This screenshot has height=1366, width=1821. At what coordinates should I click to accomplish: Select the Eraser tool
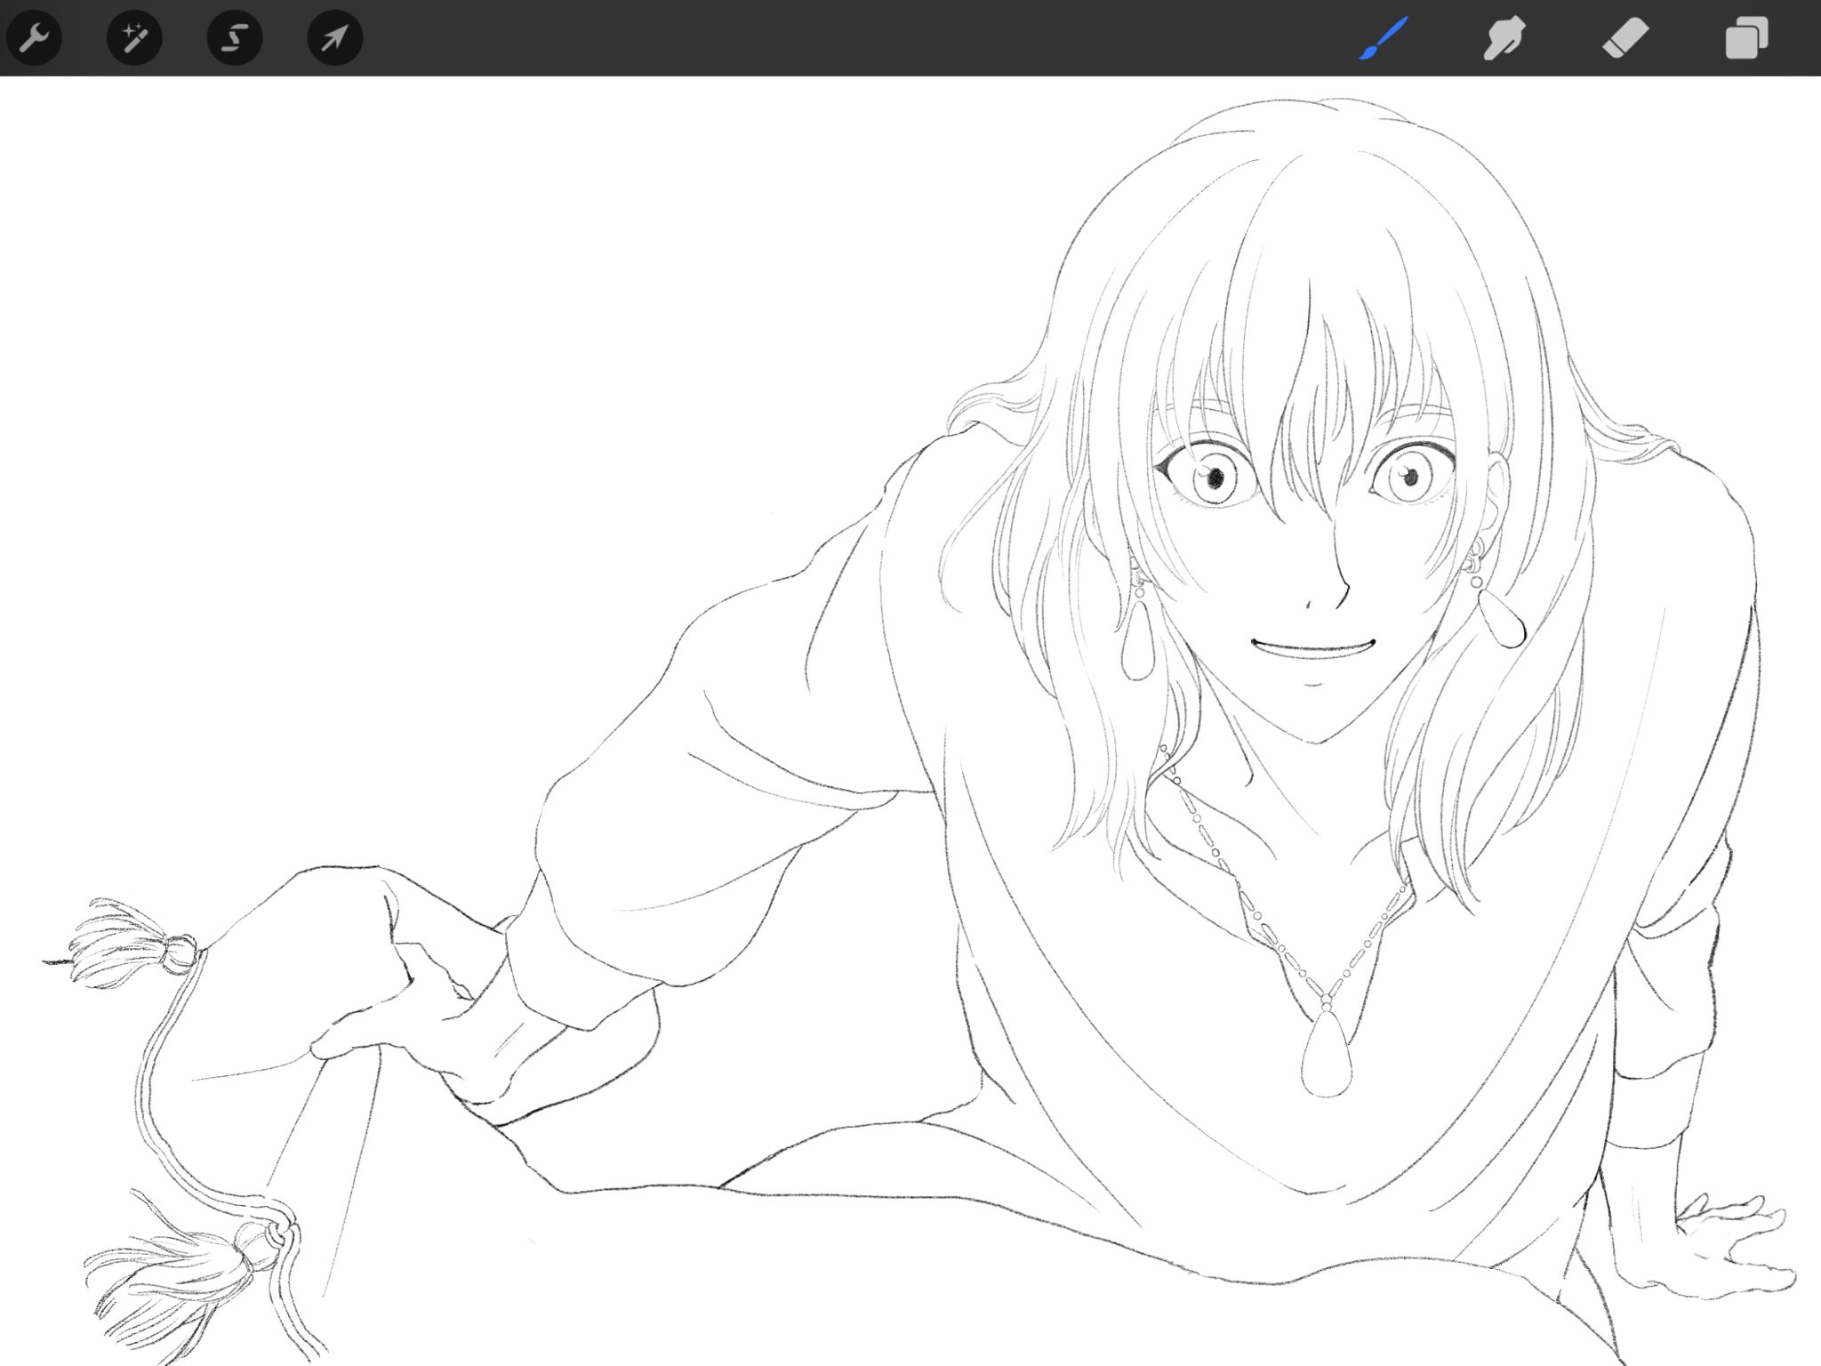[1625, 38]
